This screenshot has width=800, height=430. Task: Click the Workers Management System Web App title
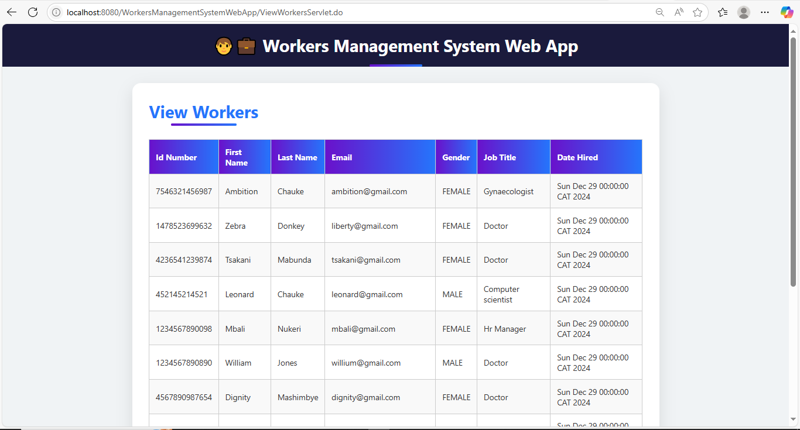420,46
